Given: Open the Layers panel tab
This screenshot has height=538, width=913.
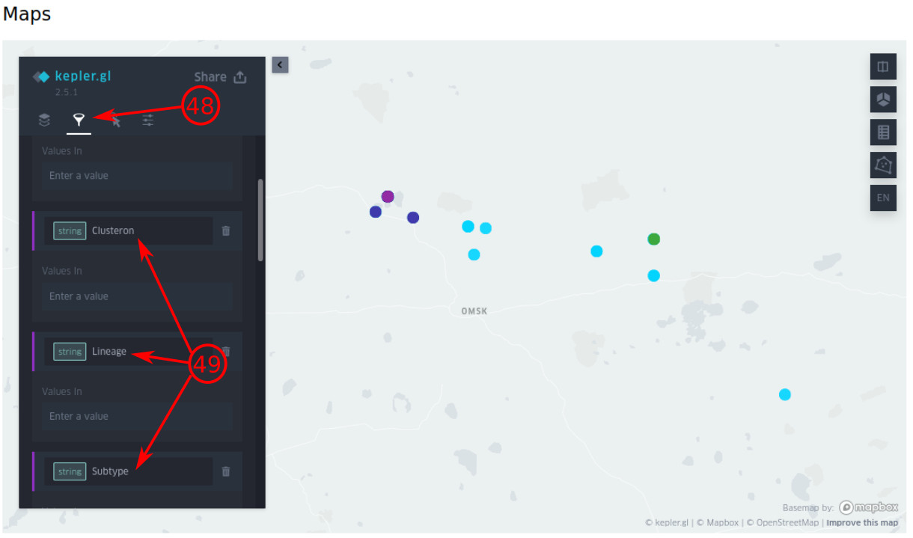Looking at the screenshot, I should pyautogui.click(x=44, y=120).
